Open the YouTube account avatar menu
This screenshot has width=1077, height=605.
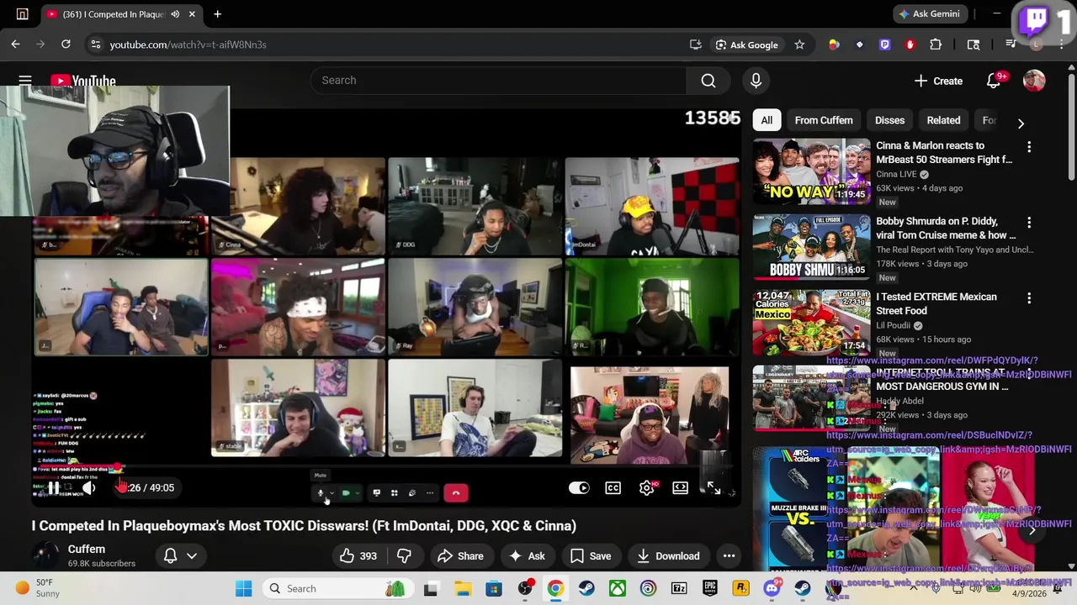(x=1034, y=81)
